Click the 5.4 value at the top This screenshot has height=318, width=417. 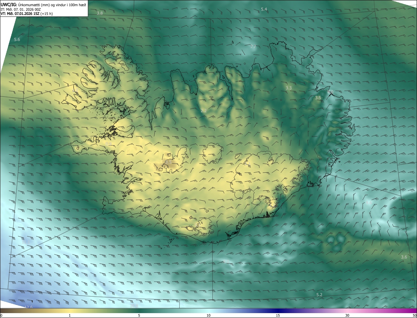point(264,9)
